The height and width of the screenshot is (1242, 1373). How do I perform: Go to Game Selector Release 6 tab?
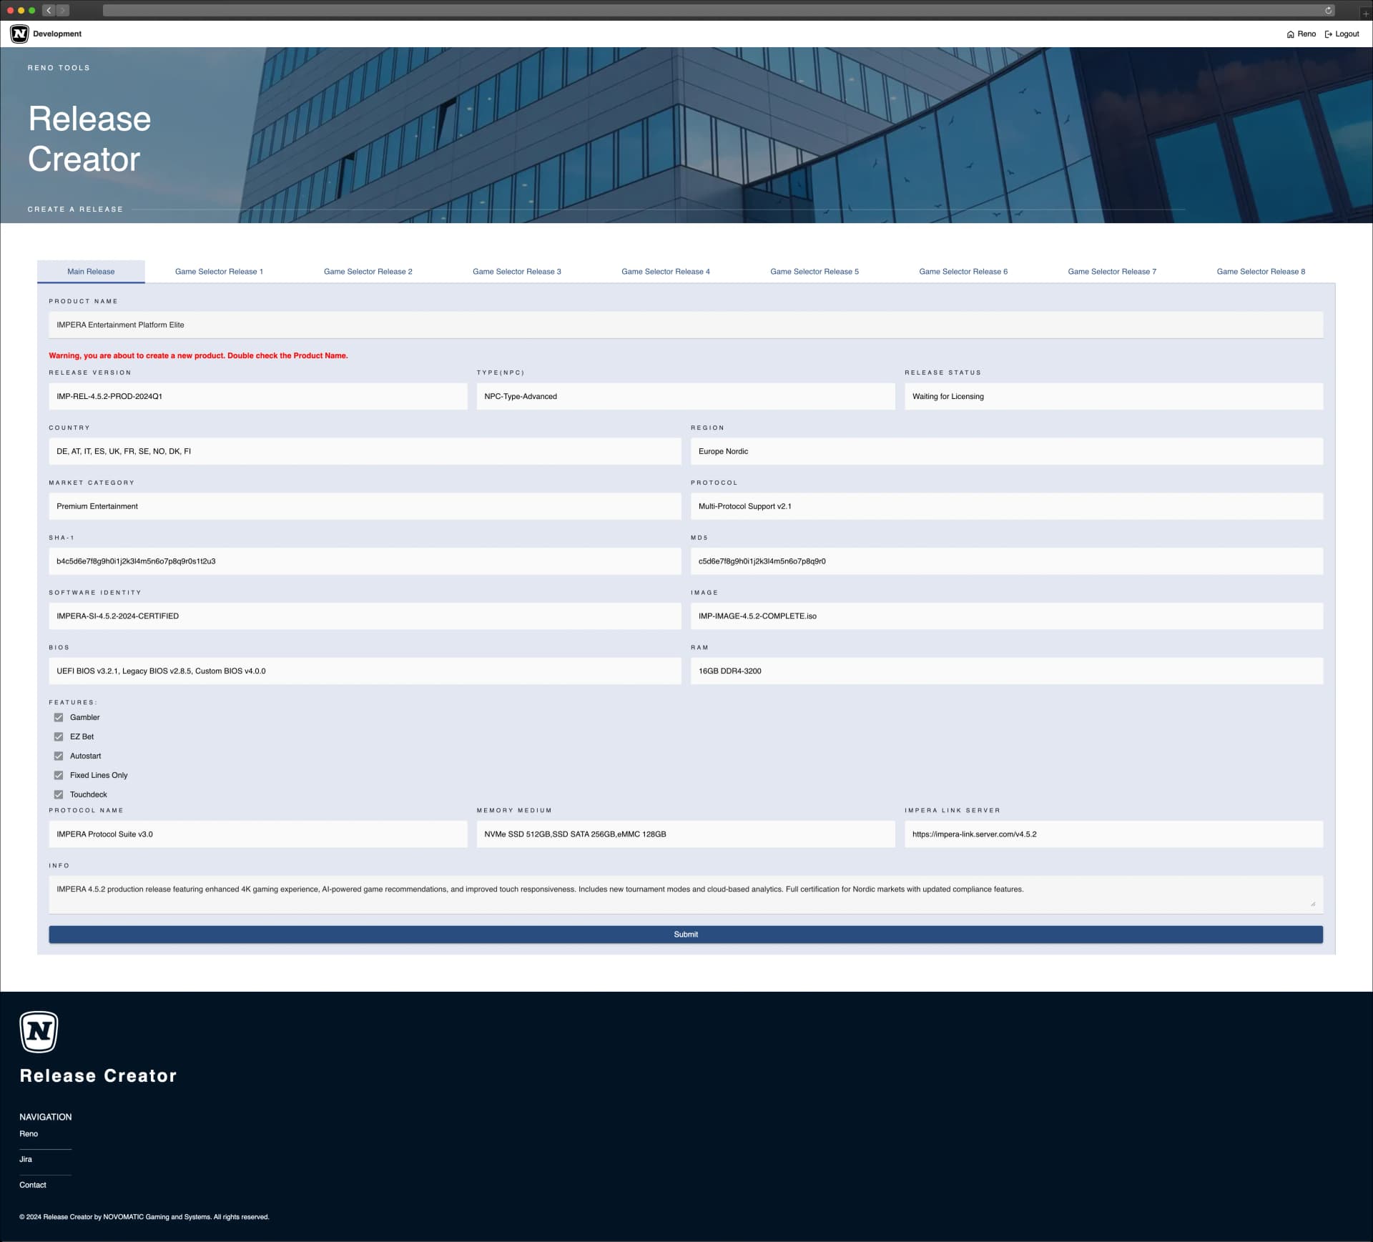tap(963, 272)
